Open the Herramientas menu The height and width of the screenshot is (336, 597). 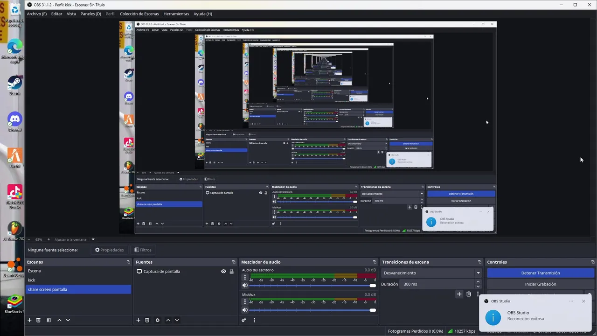[176, 14]
